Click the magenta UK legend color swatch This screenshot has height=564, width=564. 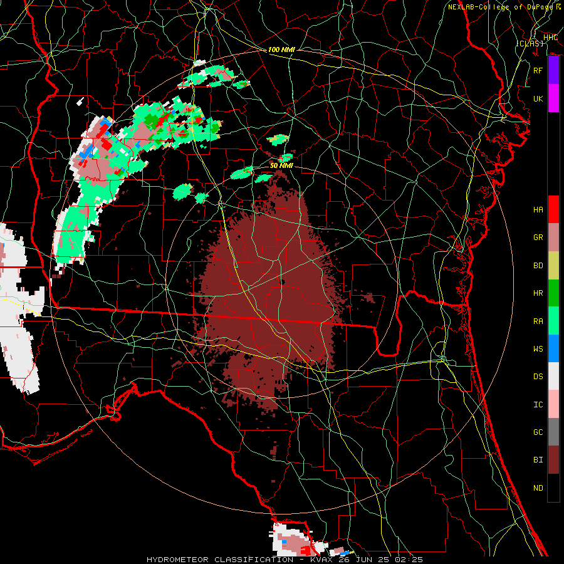[x=553, y=98]
